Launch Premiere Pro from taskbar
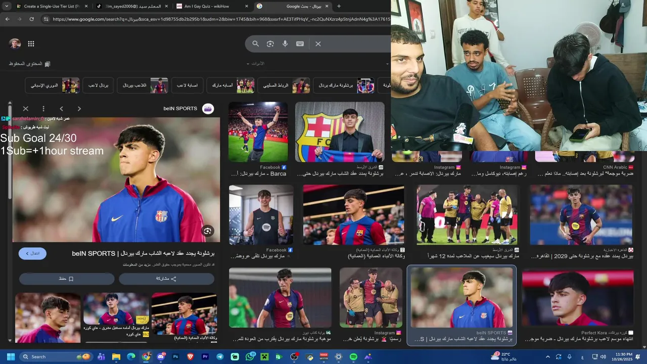This screenshot has width=647, height=364. (205, 357)
